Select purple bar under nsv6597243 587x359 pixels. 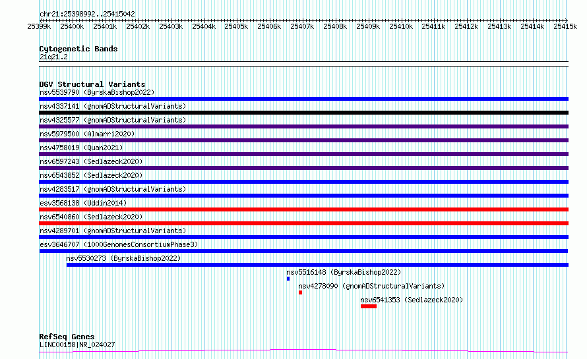click(303, 168)
